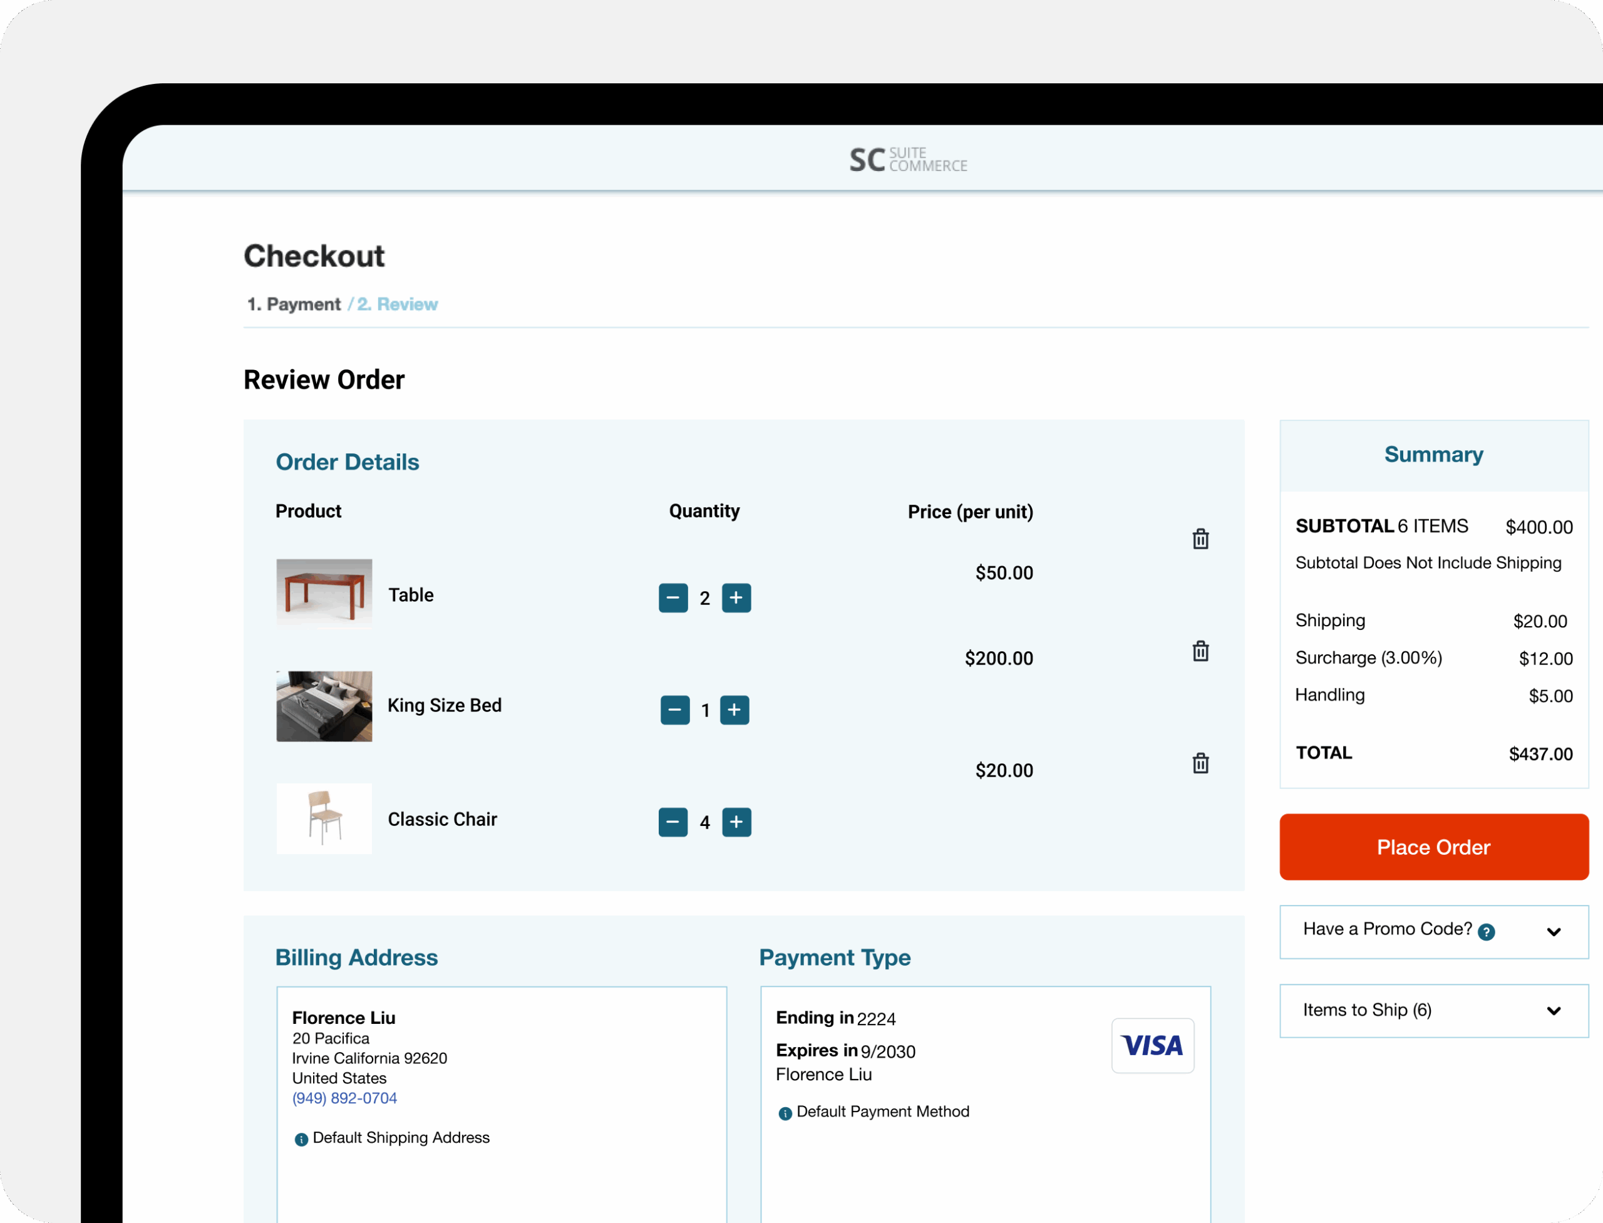Click the Summary heading

click(1433, 454)
